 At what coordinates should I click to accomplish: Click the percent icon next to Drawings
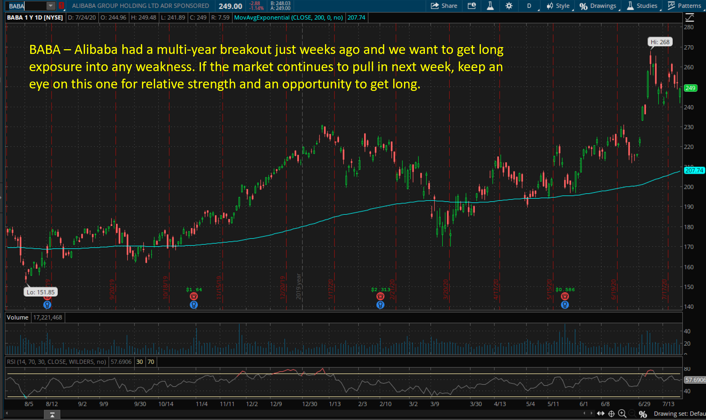[x=583, y=6]
